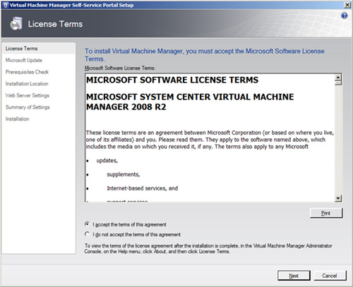Click the note about viewing license terms later

[x=208, y=248]
